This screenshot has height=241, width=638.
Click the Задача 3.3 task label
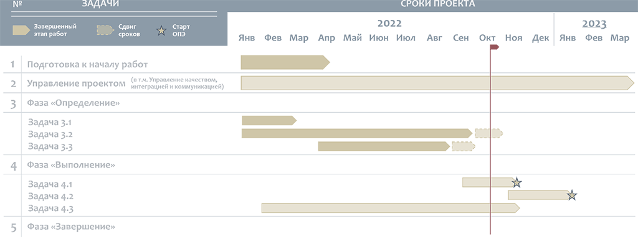50,146
